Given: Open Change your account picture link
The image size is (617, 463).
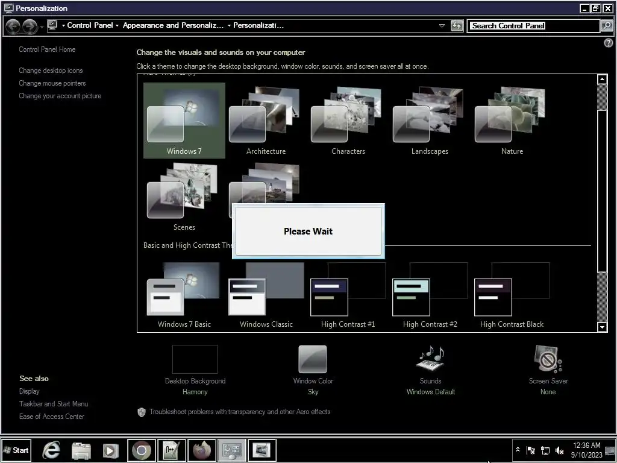Looking at the screenshot, I should click(x=60, y=96).
